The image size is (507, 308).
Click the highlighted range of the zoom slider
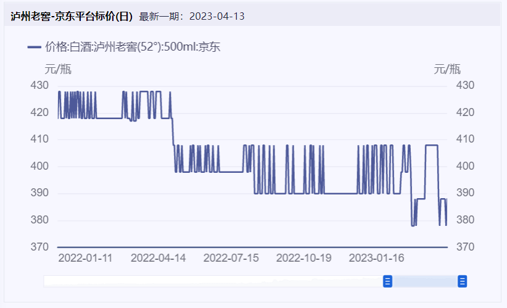coord(425,281)
